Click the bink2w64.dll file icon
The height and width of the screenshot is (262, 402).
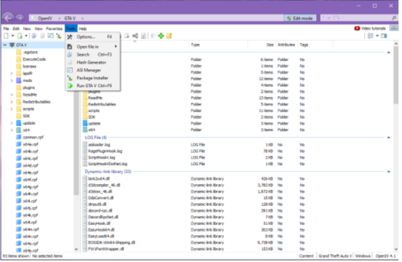85,178
